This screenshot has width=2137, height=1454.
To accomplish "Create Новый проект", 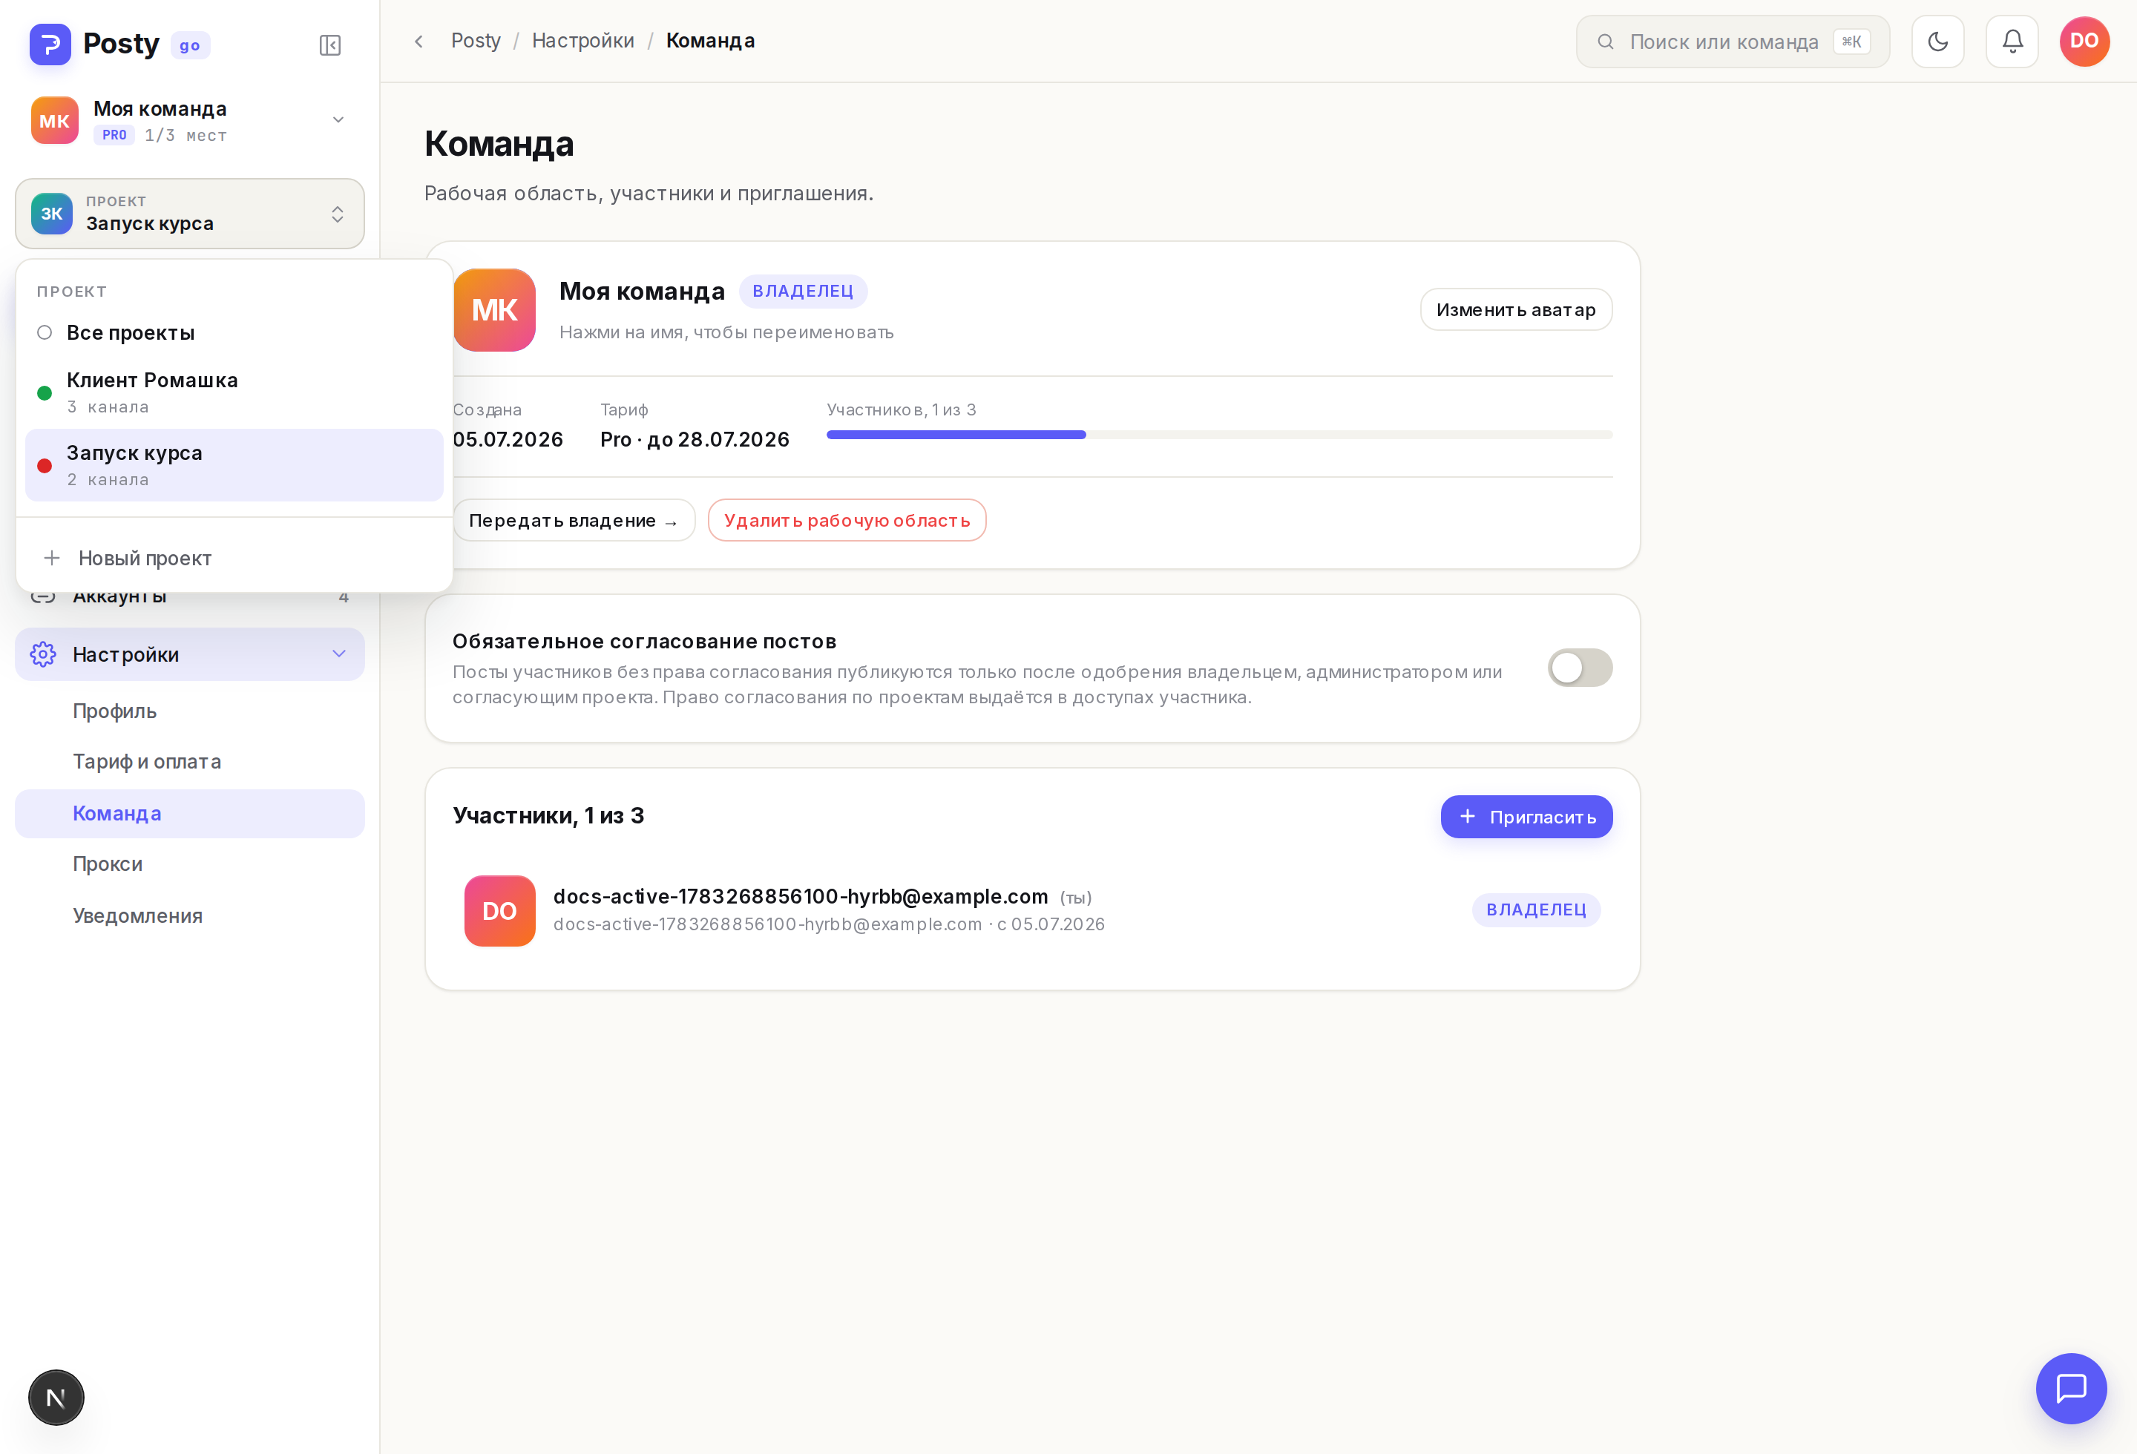I will click(x=234, y=558).
